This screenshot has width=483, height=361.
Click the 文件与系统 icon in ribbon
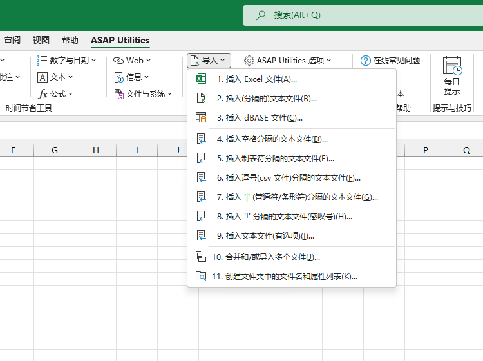point(118,94)
